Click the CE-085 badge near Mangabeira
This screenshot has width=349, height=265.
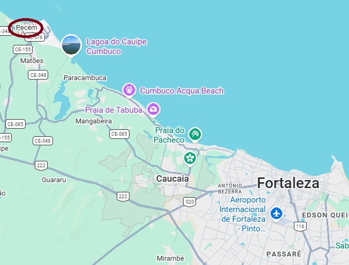point(119,134)
